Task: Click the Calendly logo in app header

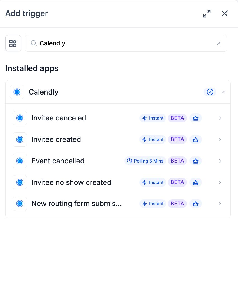Action: tap(17, 92)
